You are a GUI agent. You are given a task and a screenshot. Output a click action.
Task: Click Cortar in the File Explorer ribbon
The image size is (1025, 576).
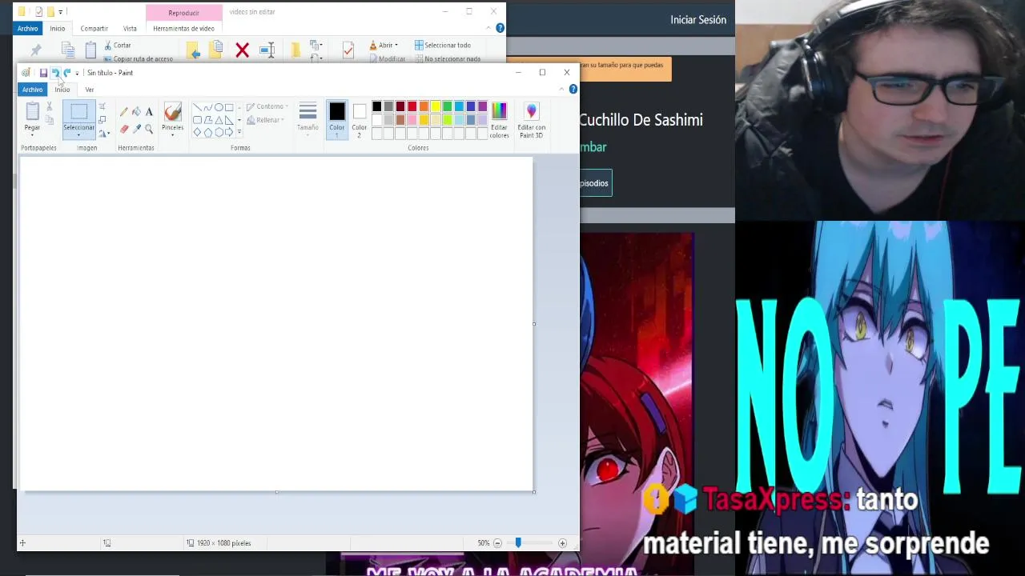tap(118, 46)
